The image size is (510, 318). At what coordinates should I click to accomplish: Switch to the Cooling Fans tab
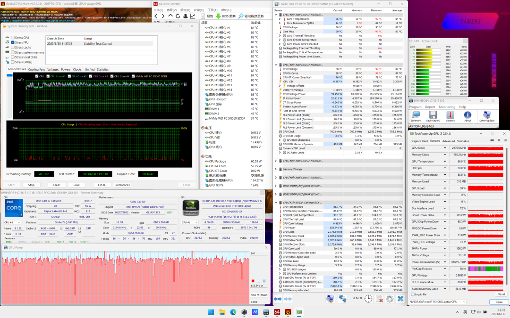[36, 69]
